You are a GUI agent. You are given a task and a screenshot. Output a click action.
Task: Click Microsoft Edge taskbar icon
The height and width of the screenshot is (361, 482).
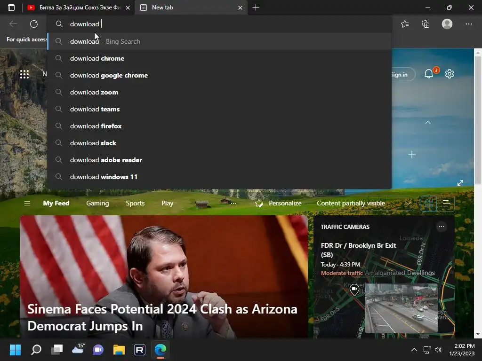coord(160,350)
